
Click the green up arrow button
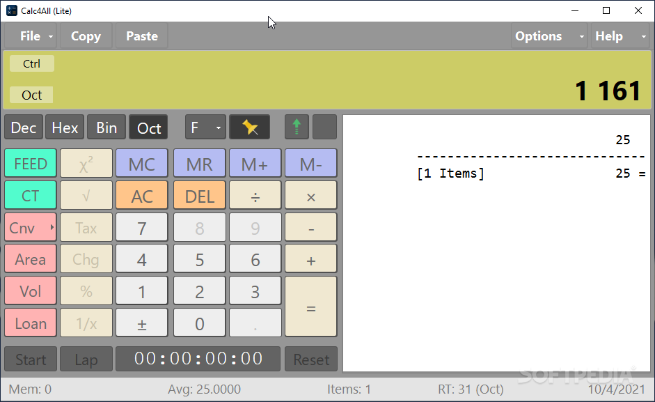click(x=297, y=127)
